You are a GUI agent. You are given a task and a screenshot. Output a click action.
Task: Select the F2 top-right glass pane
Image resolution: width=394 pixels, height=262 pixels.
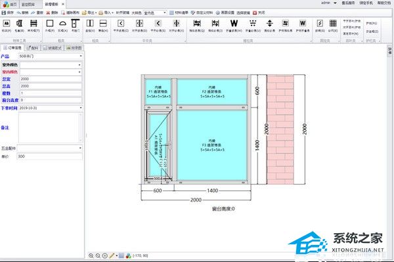tap(212, 92)
